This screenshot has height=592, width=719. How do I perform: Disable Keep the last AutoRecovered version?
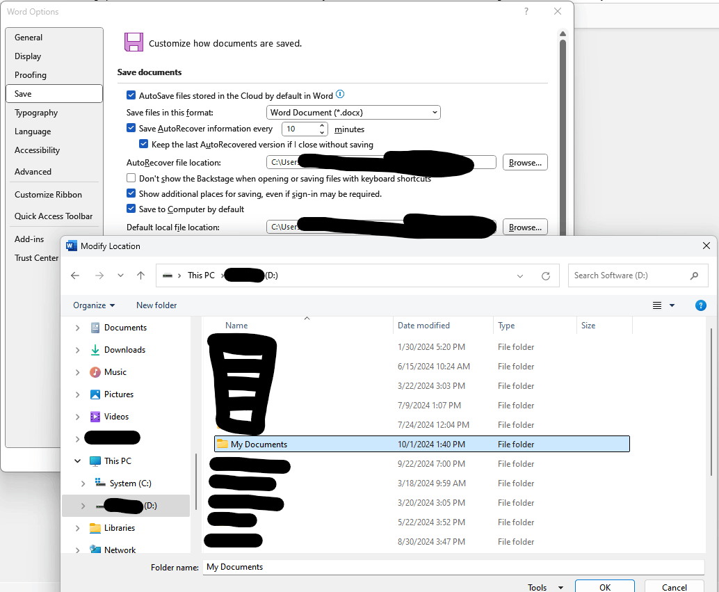tap(143, 144)
